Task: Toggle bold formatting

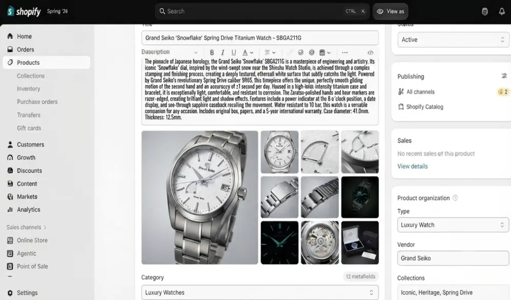Action: (212, 53)
